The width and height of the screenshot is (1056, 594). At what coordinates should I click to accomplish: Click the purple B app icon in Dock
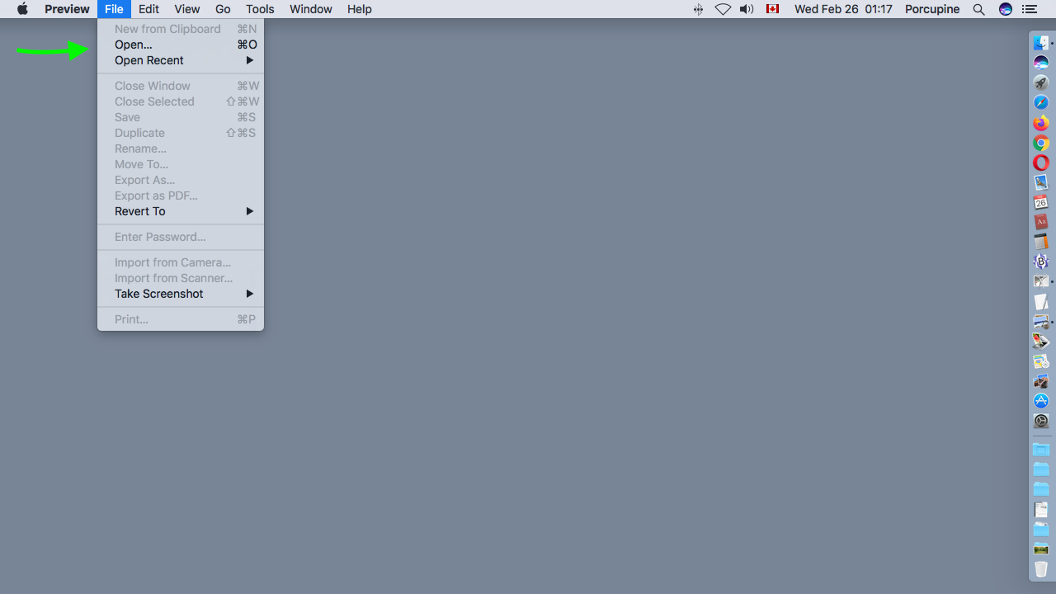coord(1041,262)
